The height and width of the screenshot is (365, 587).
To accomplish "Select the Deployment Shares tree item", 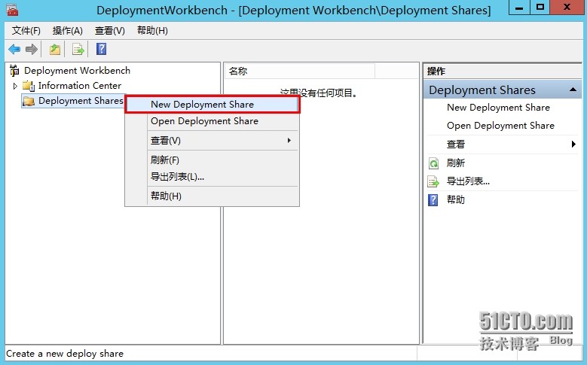I will [x=81, y=101].
